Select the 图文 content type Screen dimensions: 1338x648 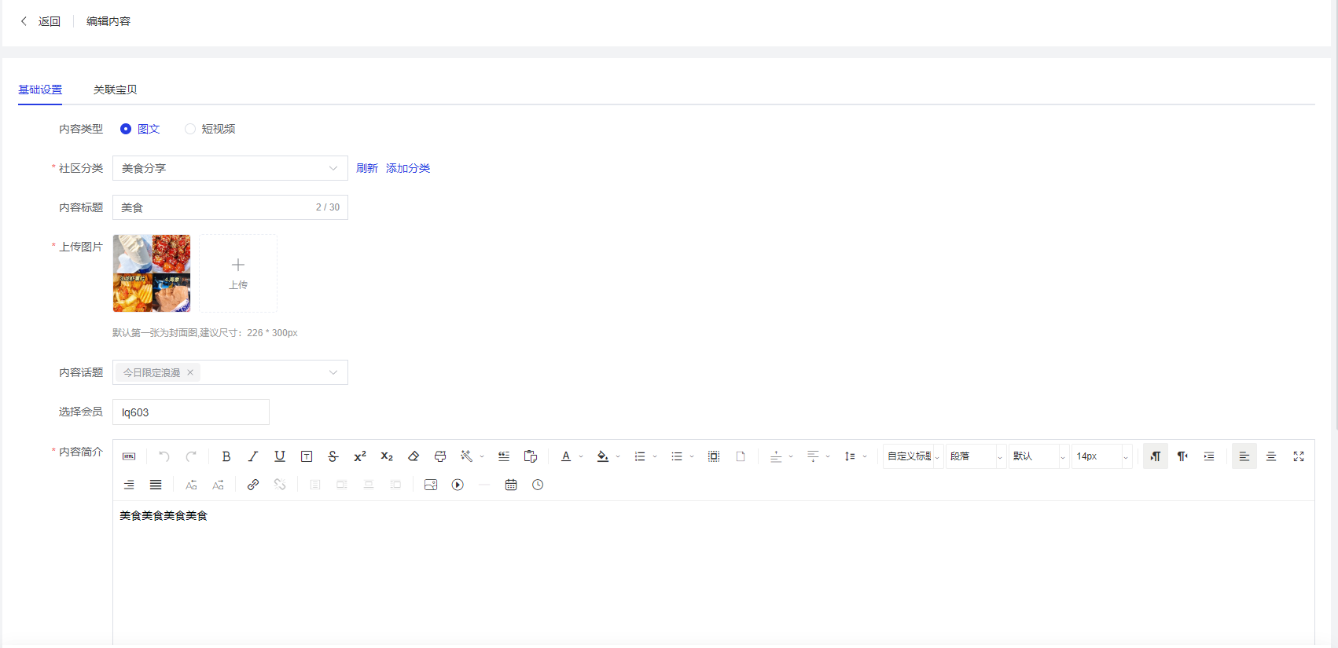(140, 129)
